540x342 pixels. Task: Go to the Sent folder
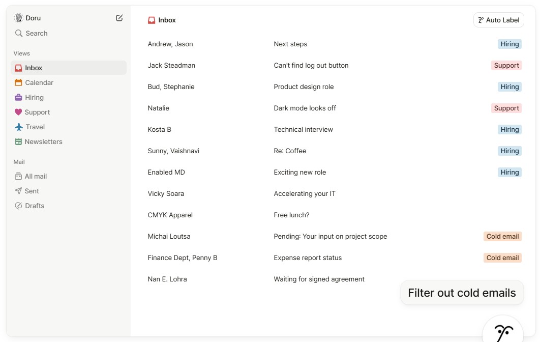(32, 191)
